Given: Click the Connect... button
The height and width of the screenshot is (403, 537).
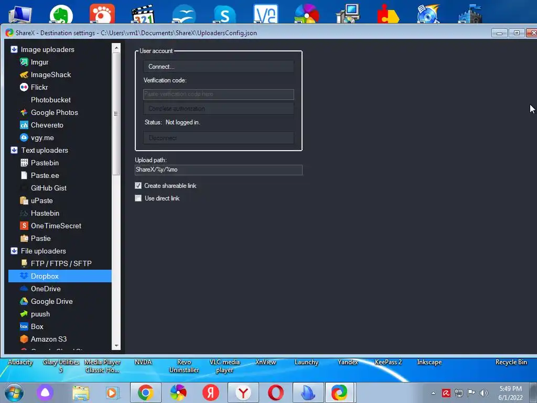Looking at the screenshot, I should (x=219, y=67).
